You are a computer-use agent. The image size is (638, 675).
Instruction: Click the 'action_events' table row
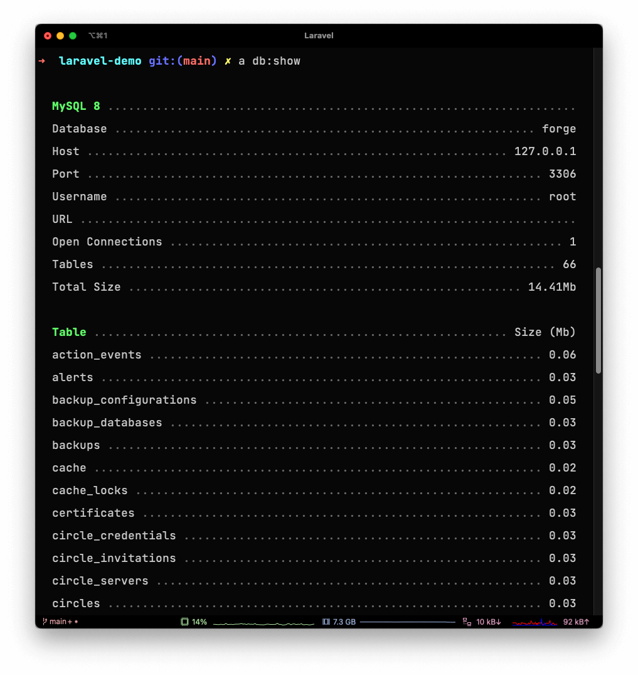[x=314, y=355]
